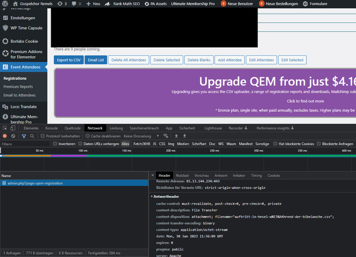356x257 pixels.
Task: Click the Loco Translate icon
Action: pos(6,107)
